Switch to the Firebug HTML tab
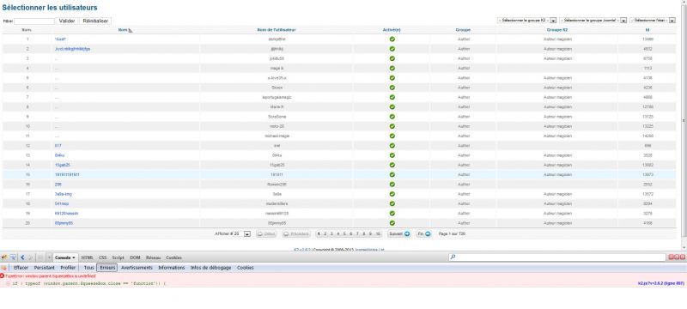687x309 pixels. point(88,257)
